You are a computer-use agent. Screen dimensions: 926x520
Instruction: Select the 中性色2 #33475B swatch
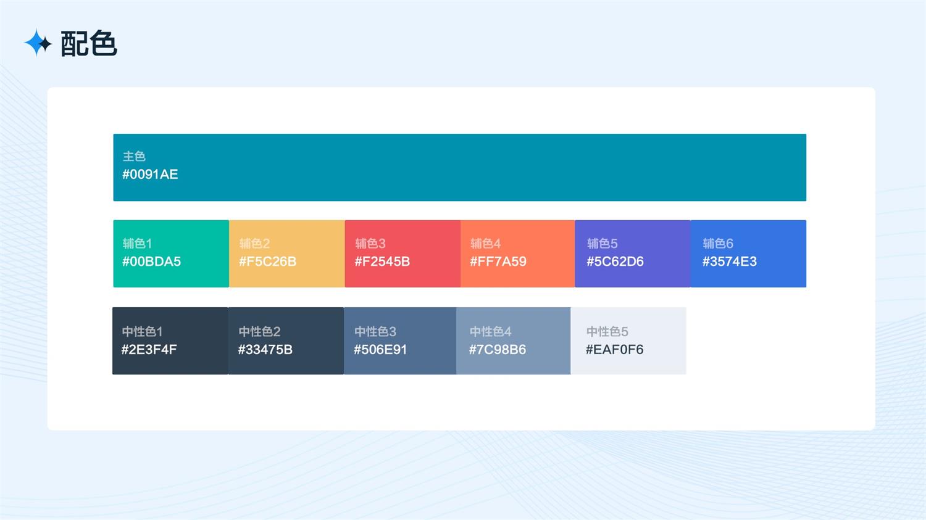[x=286, y=340]
